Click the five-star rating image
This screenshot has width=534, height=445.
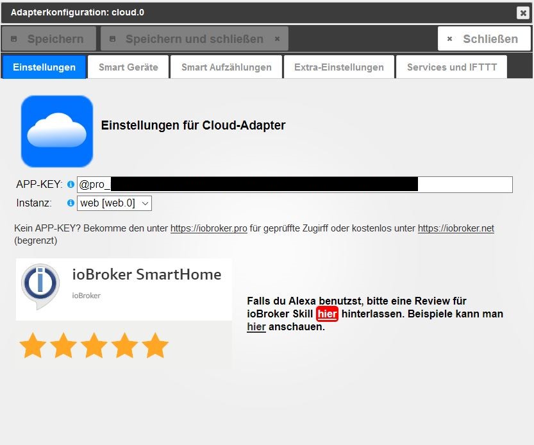94,346
